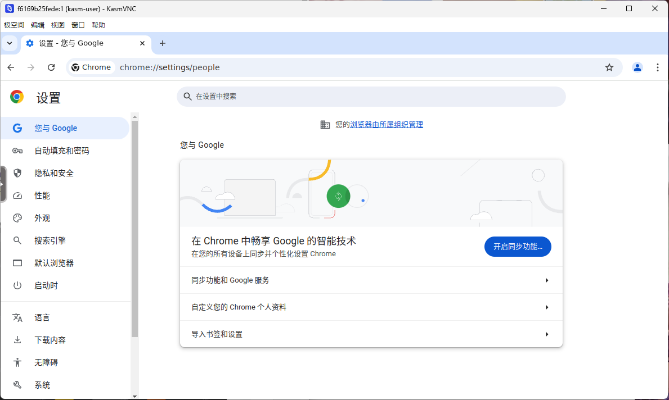The width and height of the screenshot is (669, 400).
Task: Open a new tab with plus button
Action: pyautogui.click(x=163, y=43)
